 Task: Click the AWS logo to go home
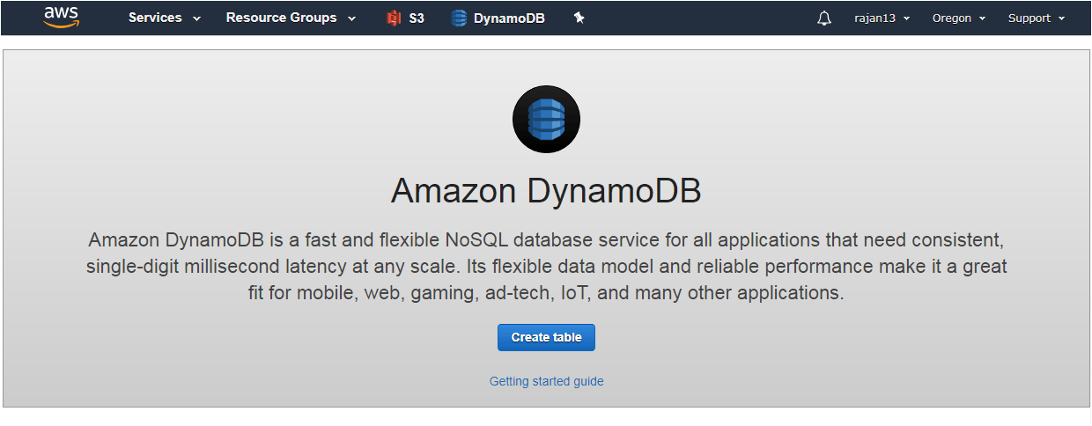point(62,18)
